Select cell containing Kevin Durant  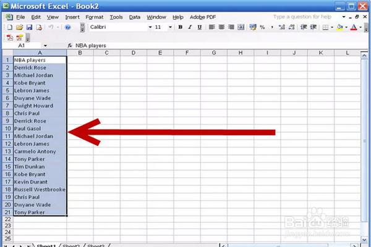pos(40,182)
